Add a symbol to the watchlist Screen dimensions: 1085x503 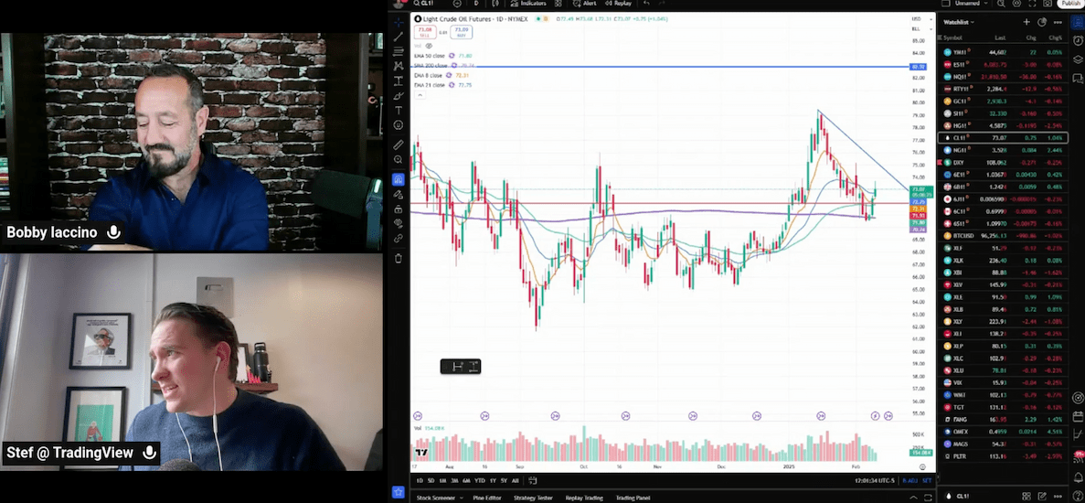[x=1026, y=22]
